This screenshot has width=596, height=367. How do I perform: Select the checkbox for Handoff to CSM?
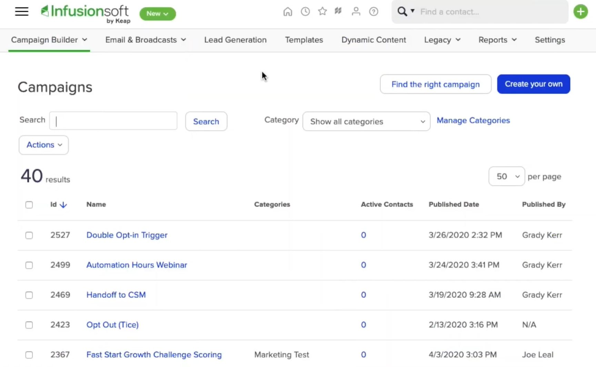(x=29, y=295)
